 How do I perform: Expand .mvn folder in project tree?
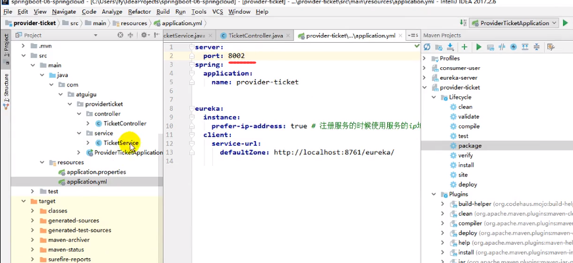click(23, 46)
